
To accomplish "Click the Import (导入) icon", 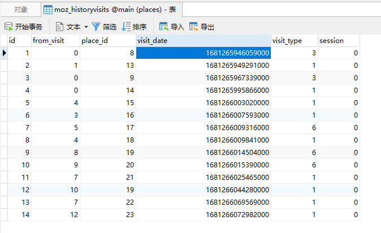I will tap(164, 27).
